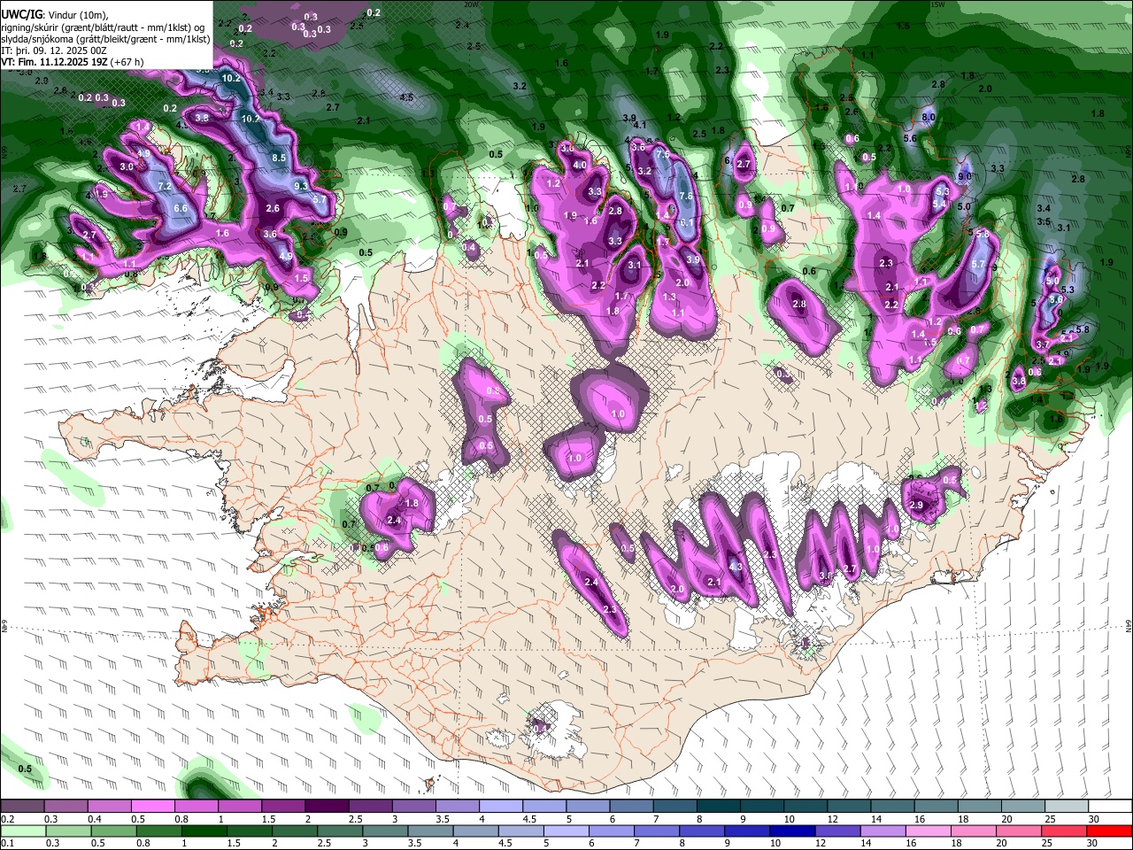This screenshot has width=1133, height=850.
Task: Click the 64N latitude label on the right edge
Action: point(1129,627)
